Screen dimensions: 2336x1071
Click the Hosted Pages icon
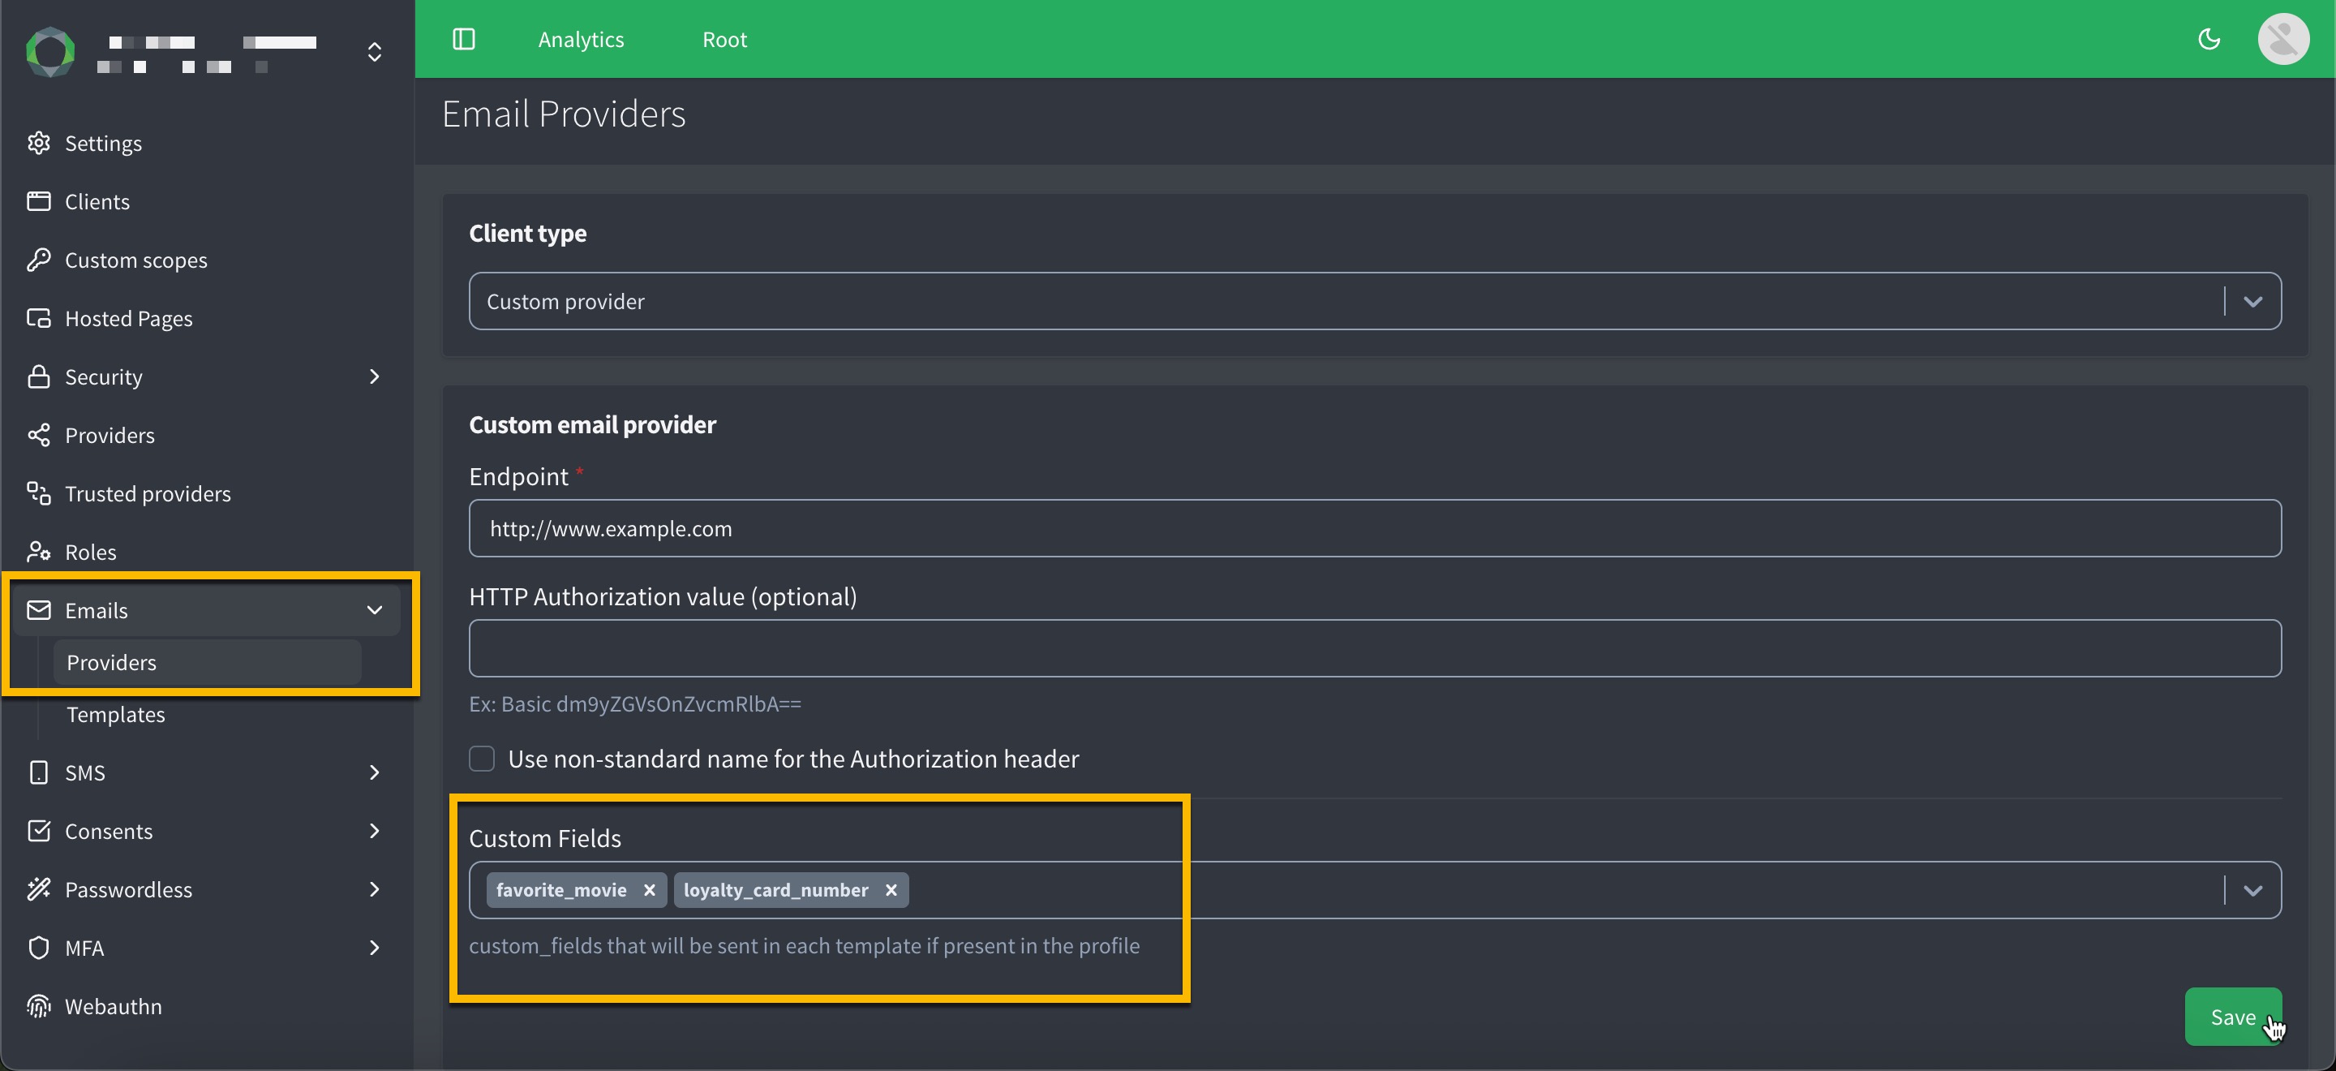39,317
